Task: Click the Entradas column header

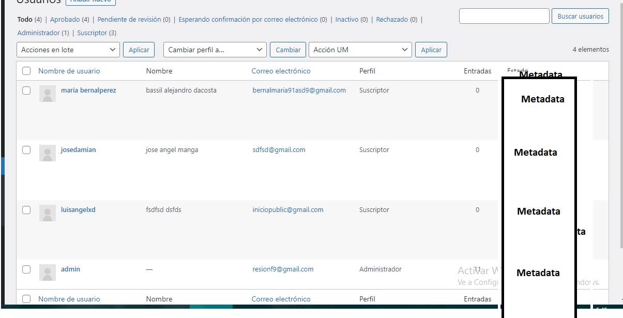Action: click(477, 71)
